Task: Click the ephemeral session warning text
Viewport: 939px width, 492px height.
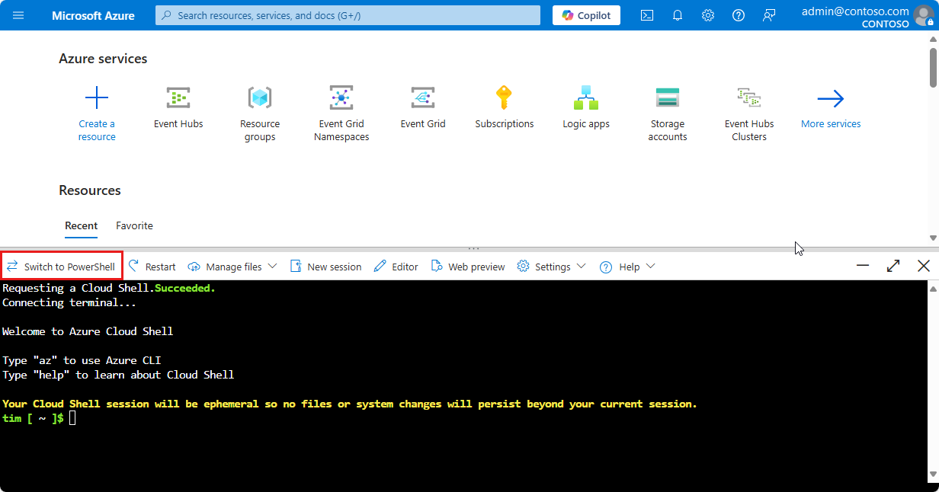Action: pos(350,404)
